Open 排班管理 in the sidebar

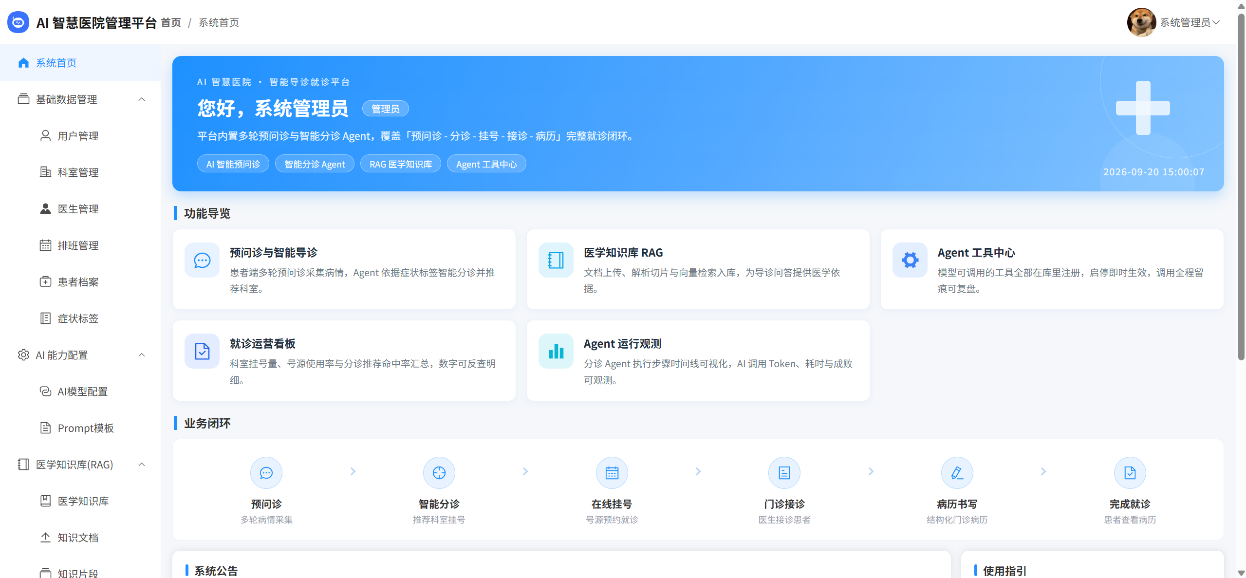[80, 245]
